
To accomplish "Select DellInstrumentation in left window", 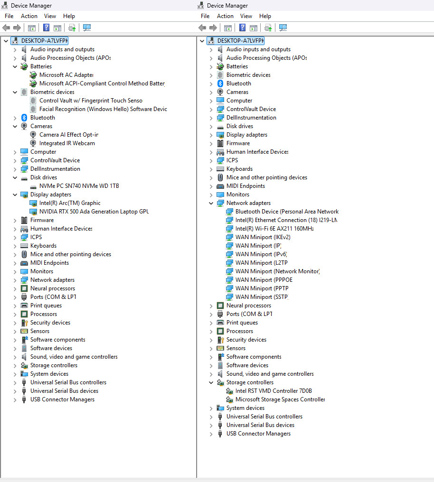I will [x=56, y=169].
